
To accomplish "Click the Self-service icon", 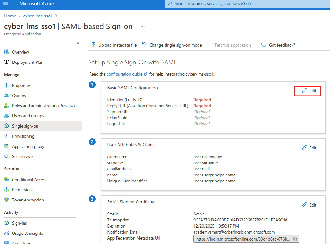I will (7, 156).
